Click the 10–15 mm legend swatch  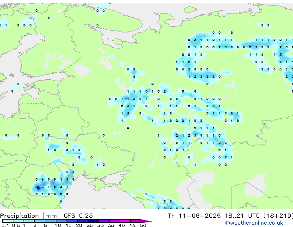coord(61,221)
